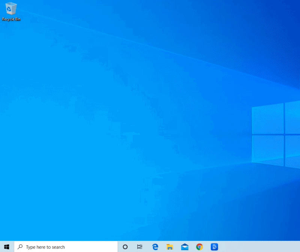Open the blue document app taskbar icon

[214, 247]
